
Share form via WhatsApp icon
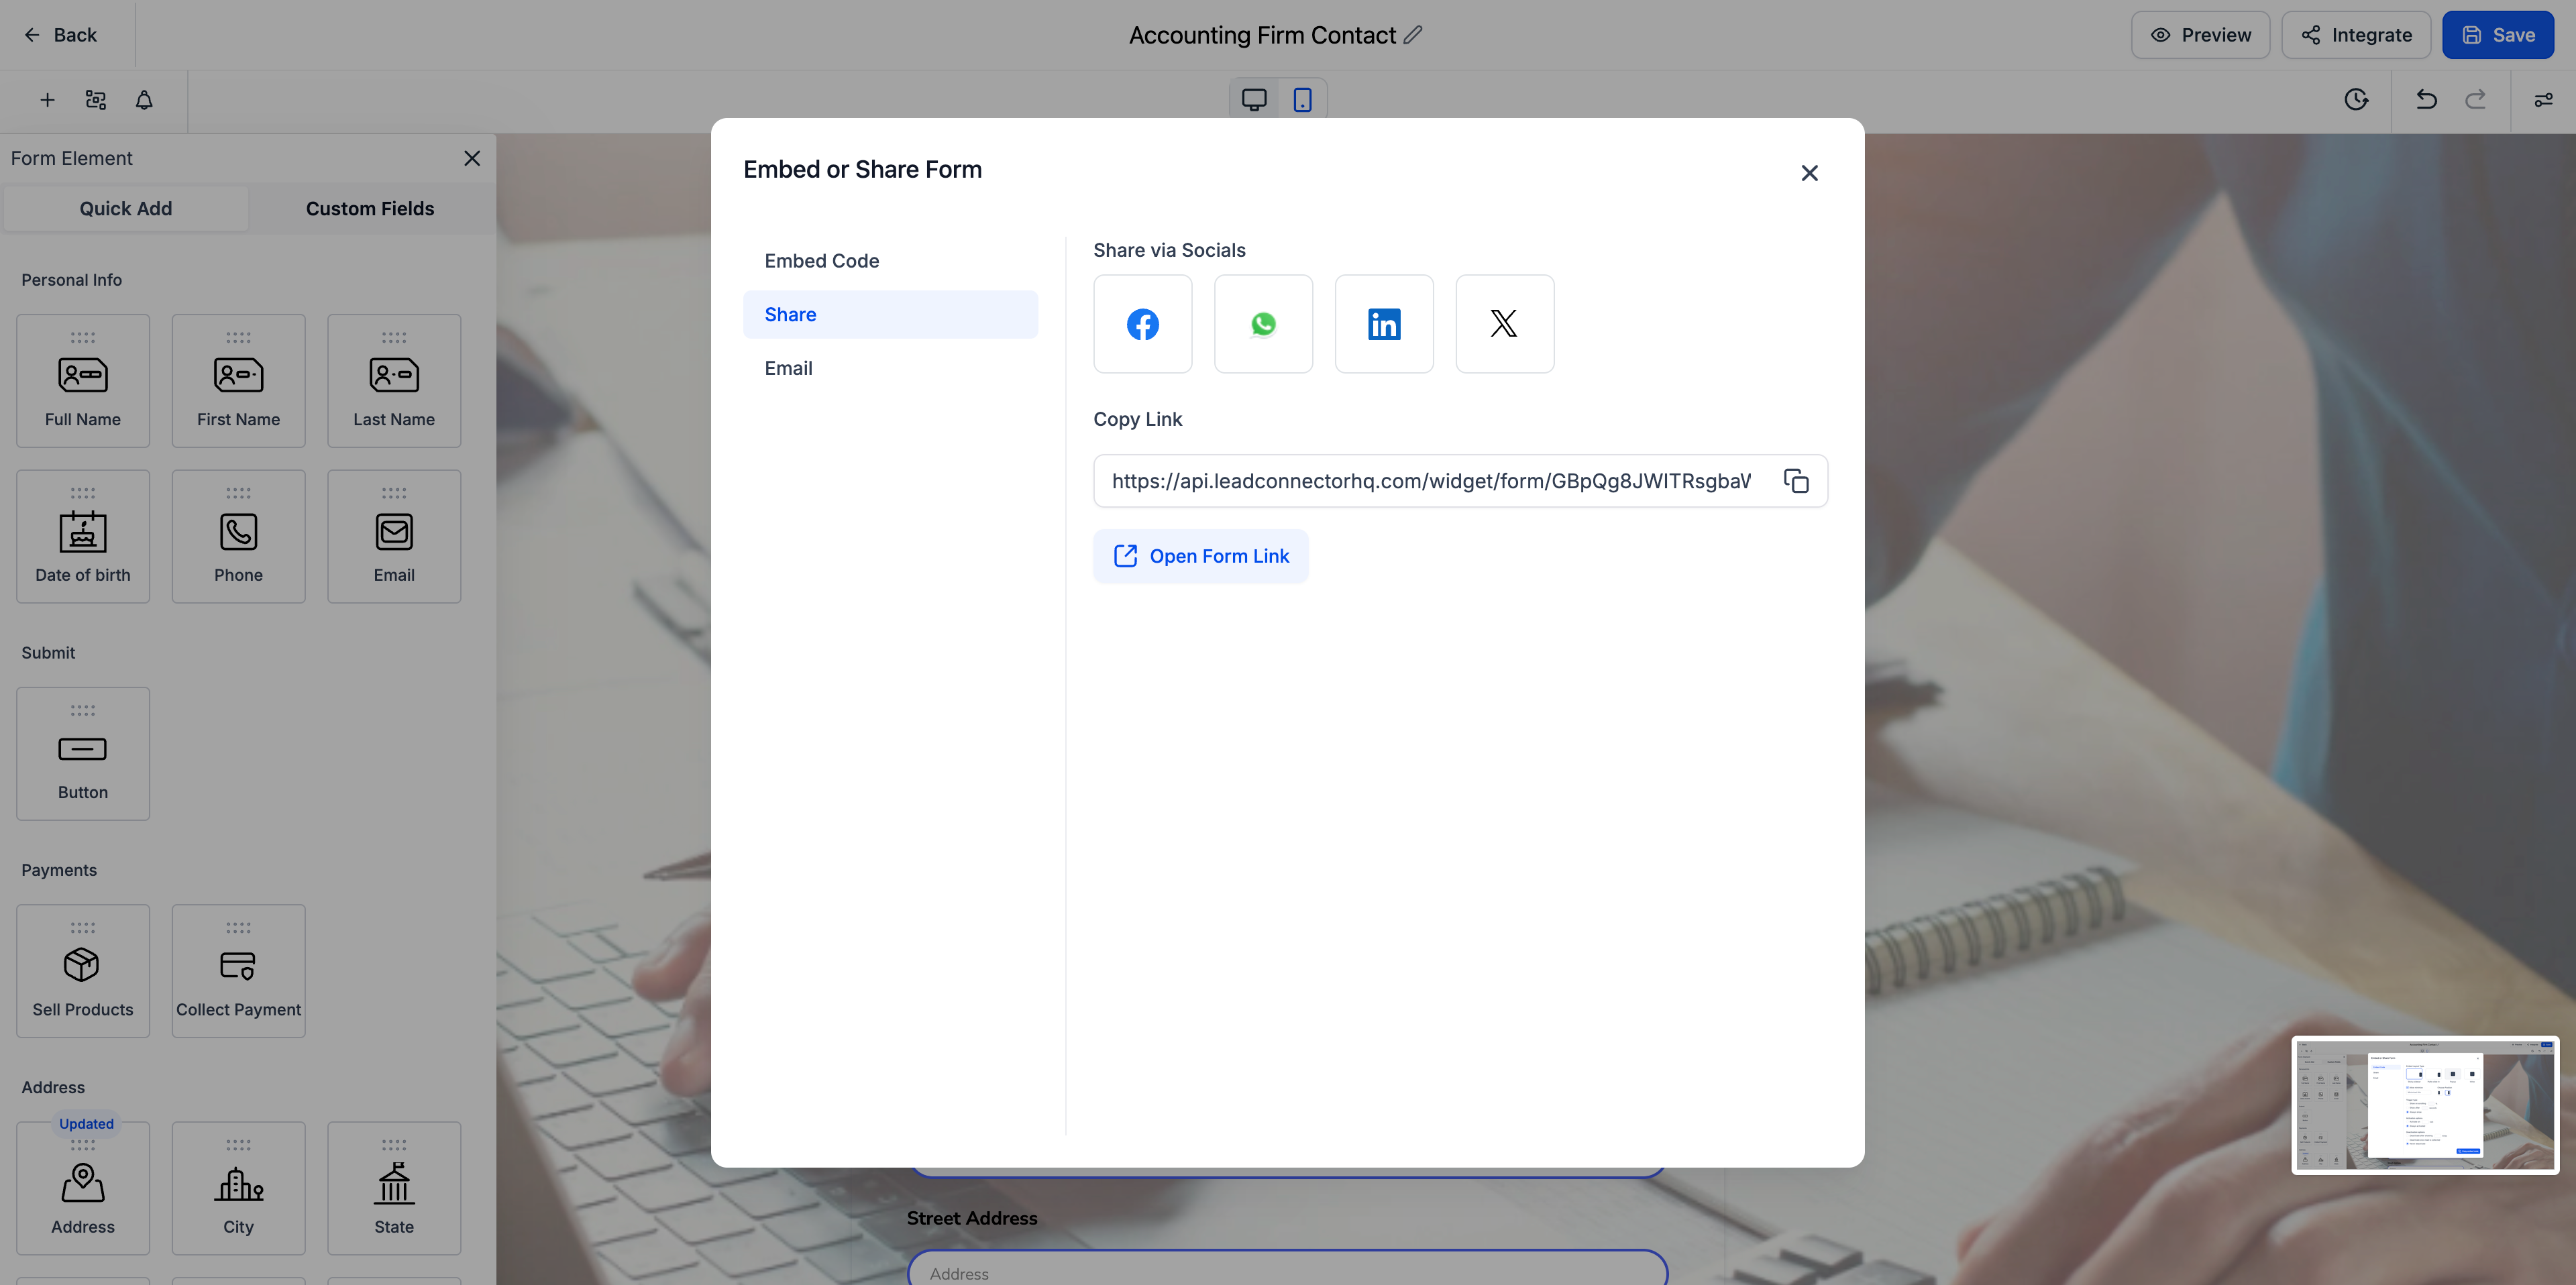tap(1263, 324)
